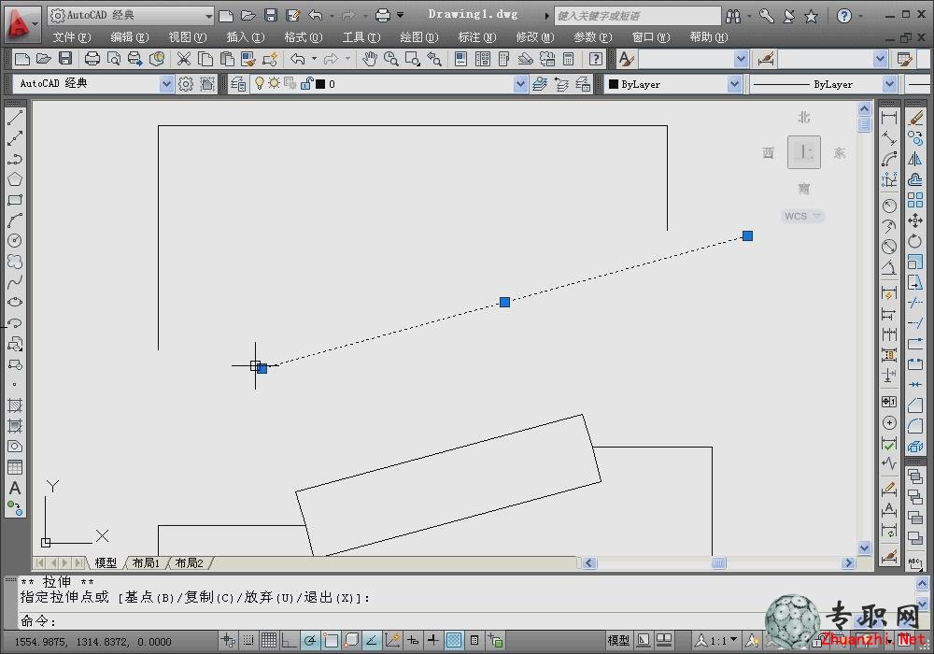The height and width of the screenshot is (654, 934).
Task: Open the 文件(F) menu
Action: point(72,37)
